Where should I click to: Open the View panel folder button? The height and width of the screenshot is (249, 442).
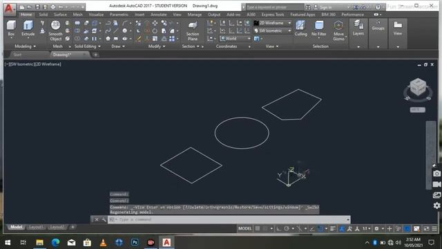pyautogui.click(x=398, y=28)
